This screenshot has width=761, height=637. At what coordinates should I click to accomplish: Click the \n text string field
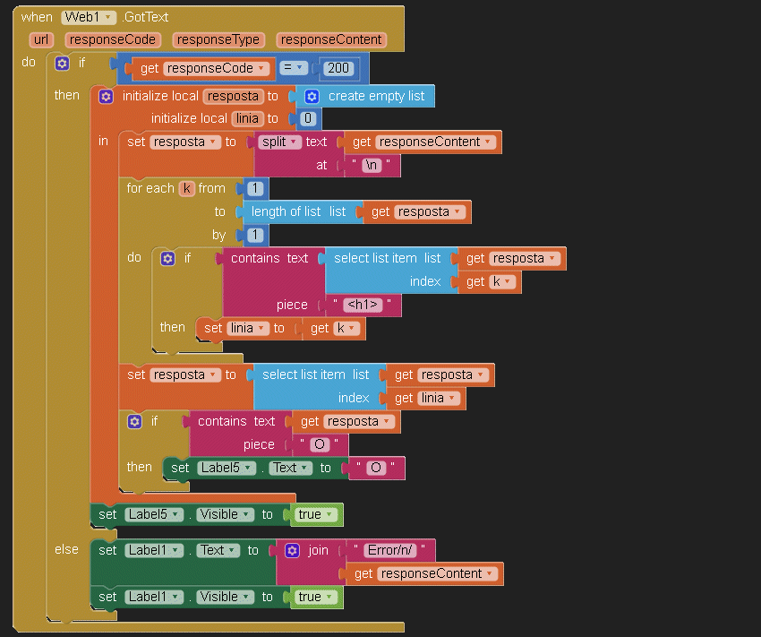tap(372, 166)
